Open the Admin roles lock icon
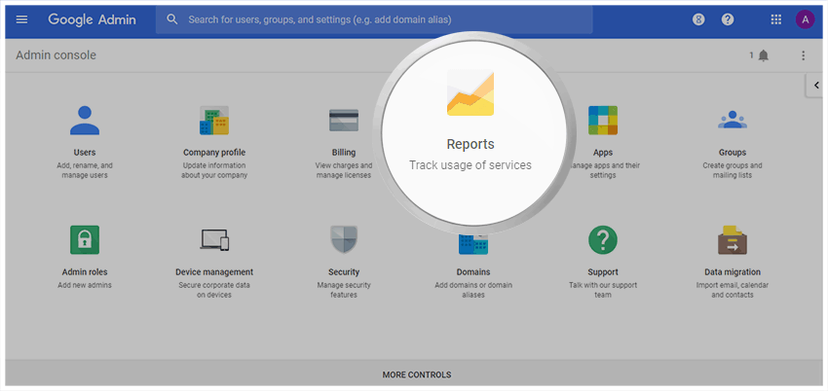Screen dimensions: 828x391 point(85,240)
